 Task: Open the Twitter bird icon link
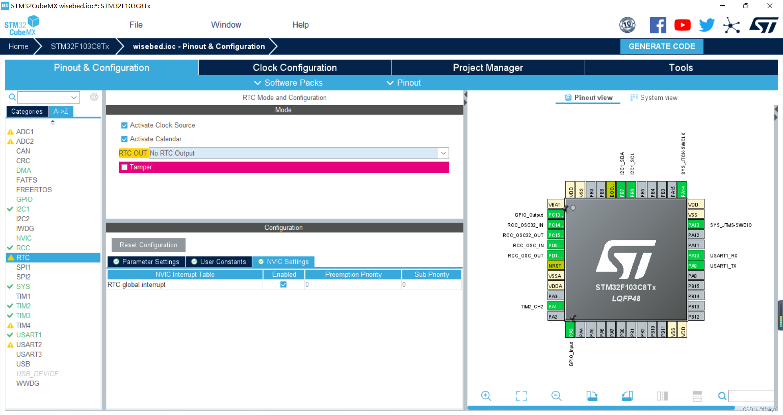(x=707, y=25)
